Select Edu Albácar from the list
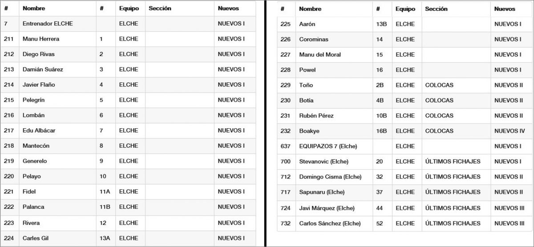 (x=39, y=130)
